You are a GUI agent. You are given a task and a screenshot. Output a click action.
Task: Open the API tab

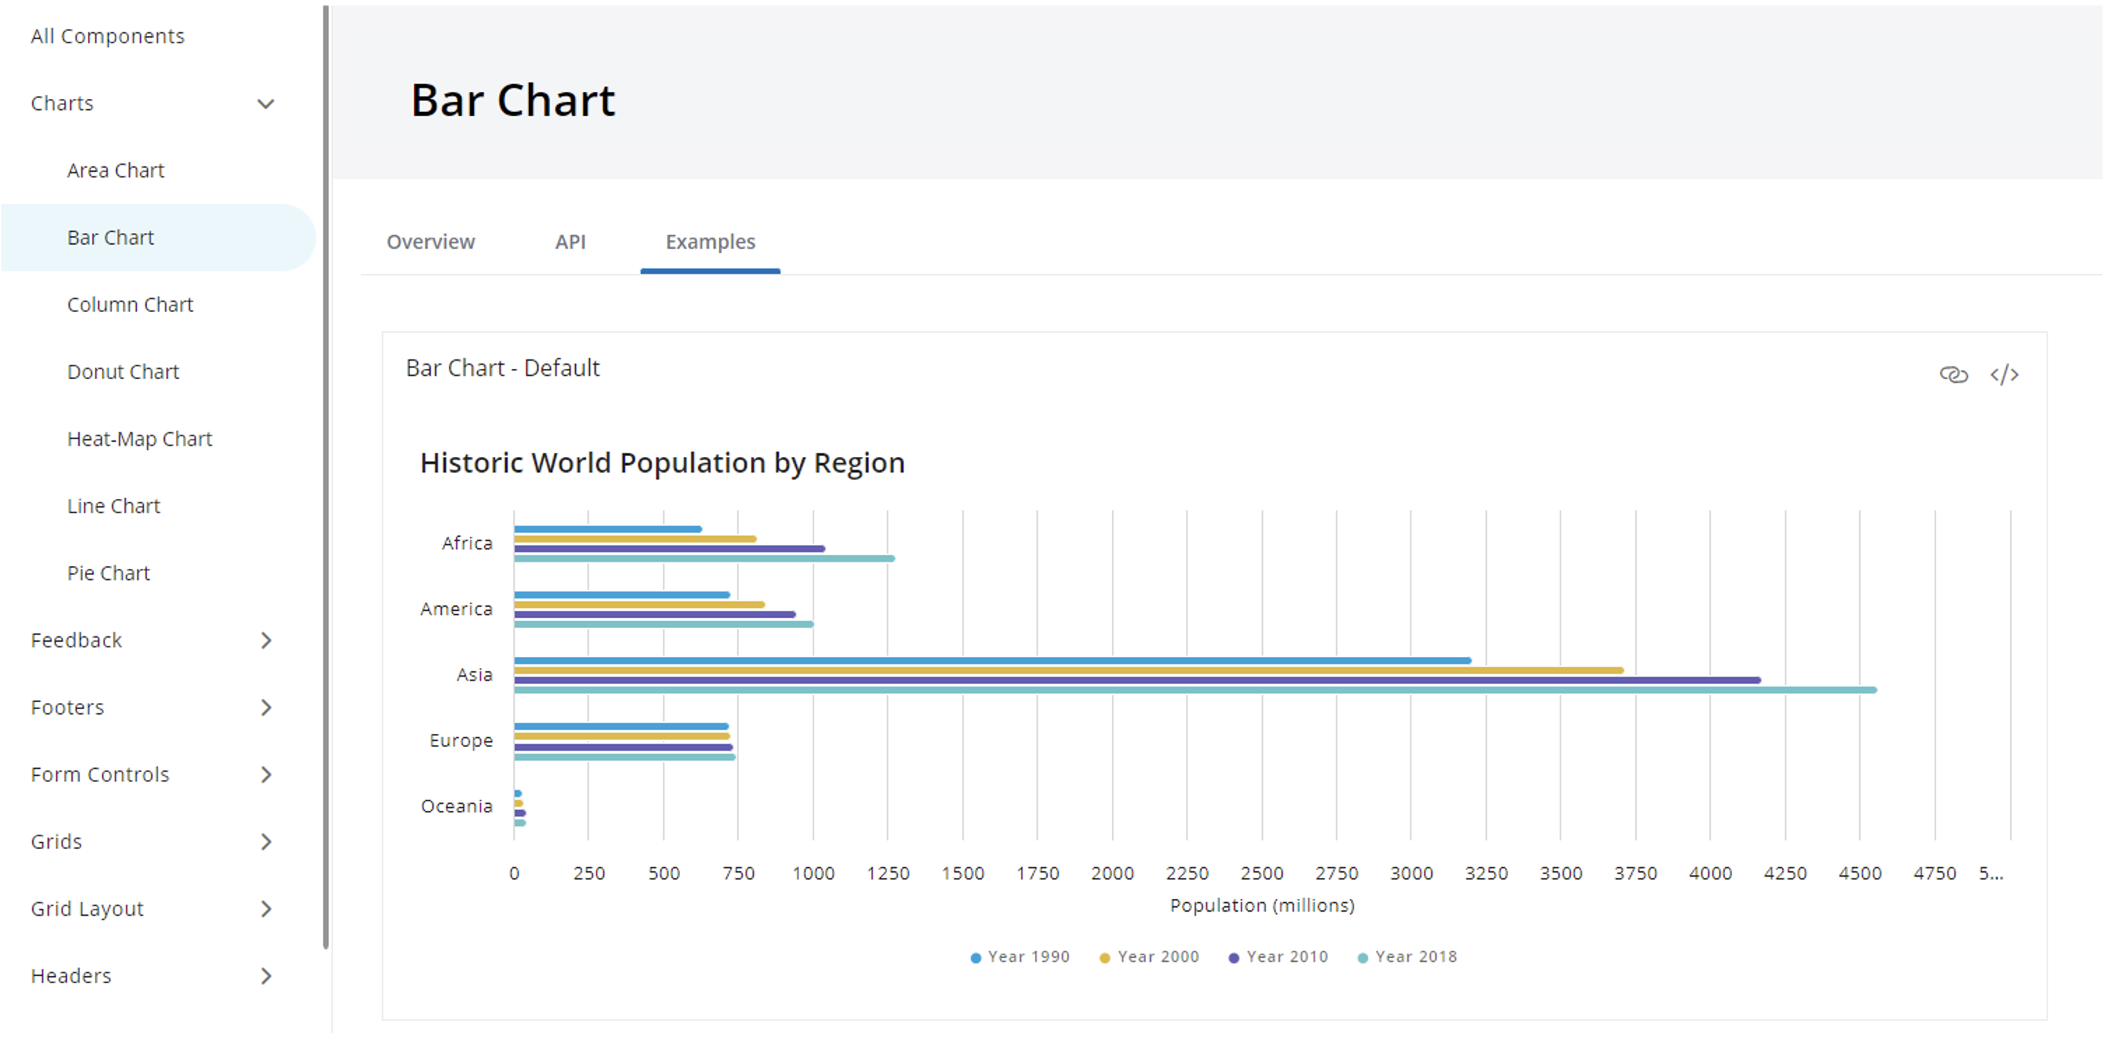tap(570, 242)
